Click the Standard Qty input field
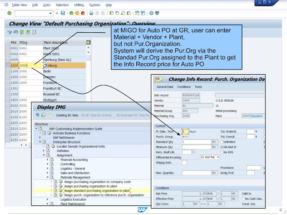The image size is (287, 215). coord(197,142)
